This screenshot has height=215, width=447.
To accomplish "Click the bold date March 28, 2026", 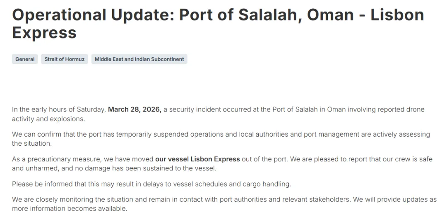I will click(x=135, y=110).
